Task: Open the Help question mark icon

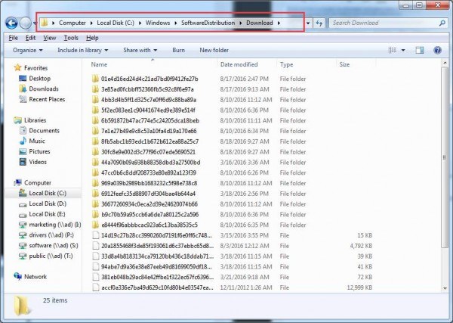Action: point(437,50)
